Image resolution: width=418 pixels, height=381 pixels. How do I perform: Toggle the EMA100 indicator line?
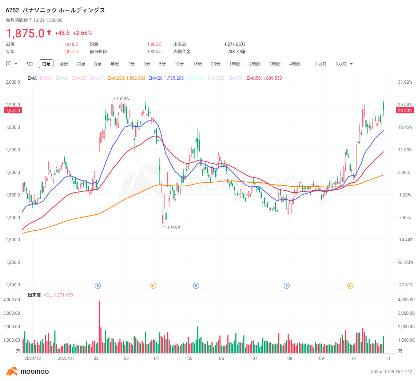[x=196, y=78]
